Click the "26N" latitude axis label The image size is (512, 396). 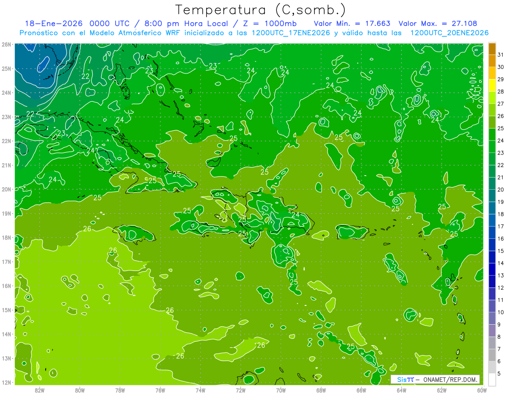pyautogui.click(x=6, y=44)
